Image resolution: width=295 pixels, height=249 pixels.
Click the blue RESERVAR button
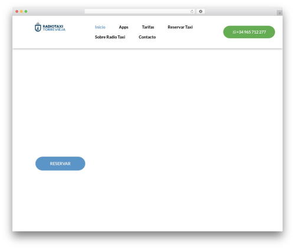coord(60,164)
